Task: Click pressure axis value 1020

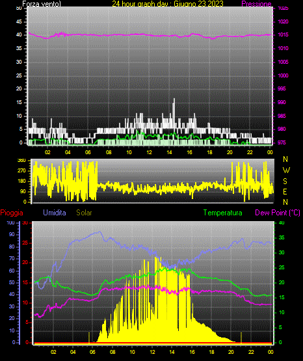Action: (x=283, y=21)
